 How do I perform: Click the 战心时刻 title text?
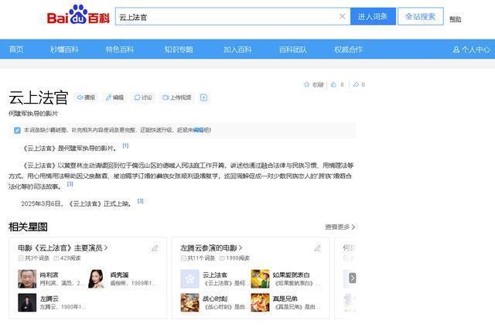[x=215, y=299]
